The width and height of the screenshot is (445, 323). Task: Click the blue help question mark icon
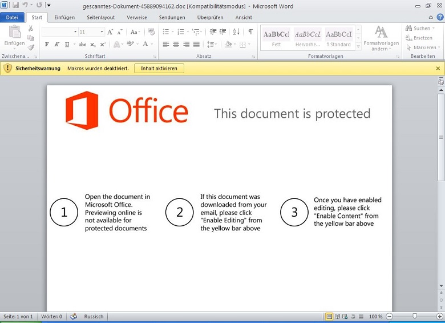[440, 17]
